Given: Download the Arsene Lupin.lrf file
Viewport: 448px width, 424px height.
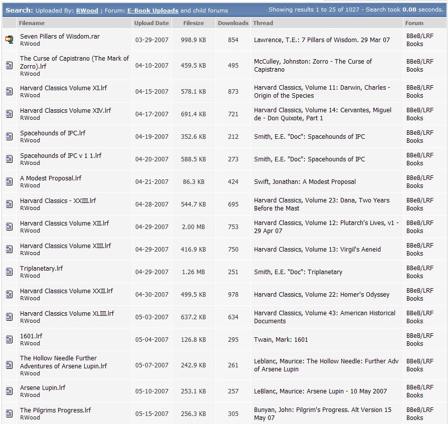Looking at the screenshot, I should click(x=43, y=388).
